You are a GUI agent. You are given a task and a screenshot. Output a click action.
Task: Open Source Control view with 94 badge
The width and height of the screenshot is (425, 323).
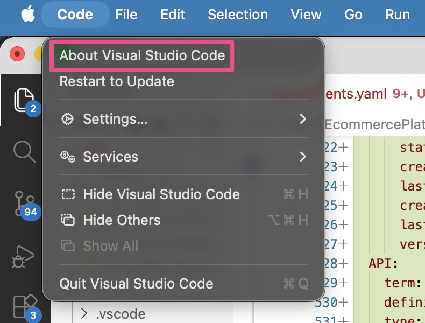click(24, 203)
